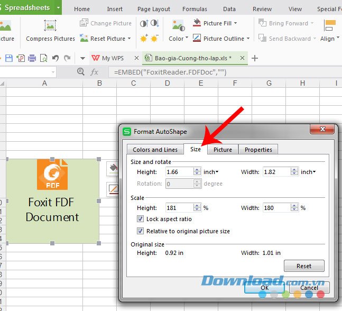Open the Spreadsheets application menu arrow
342x311 pixels.
(x=58, y=7)
